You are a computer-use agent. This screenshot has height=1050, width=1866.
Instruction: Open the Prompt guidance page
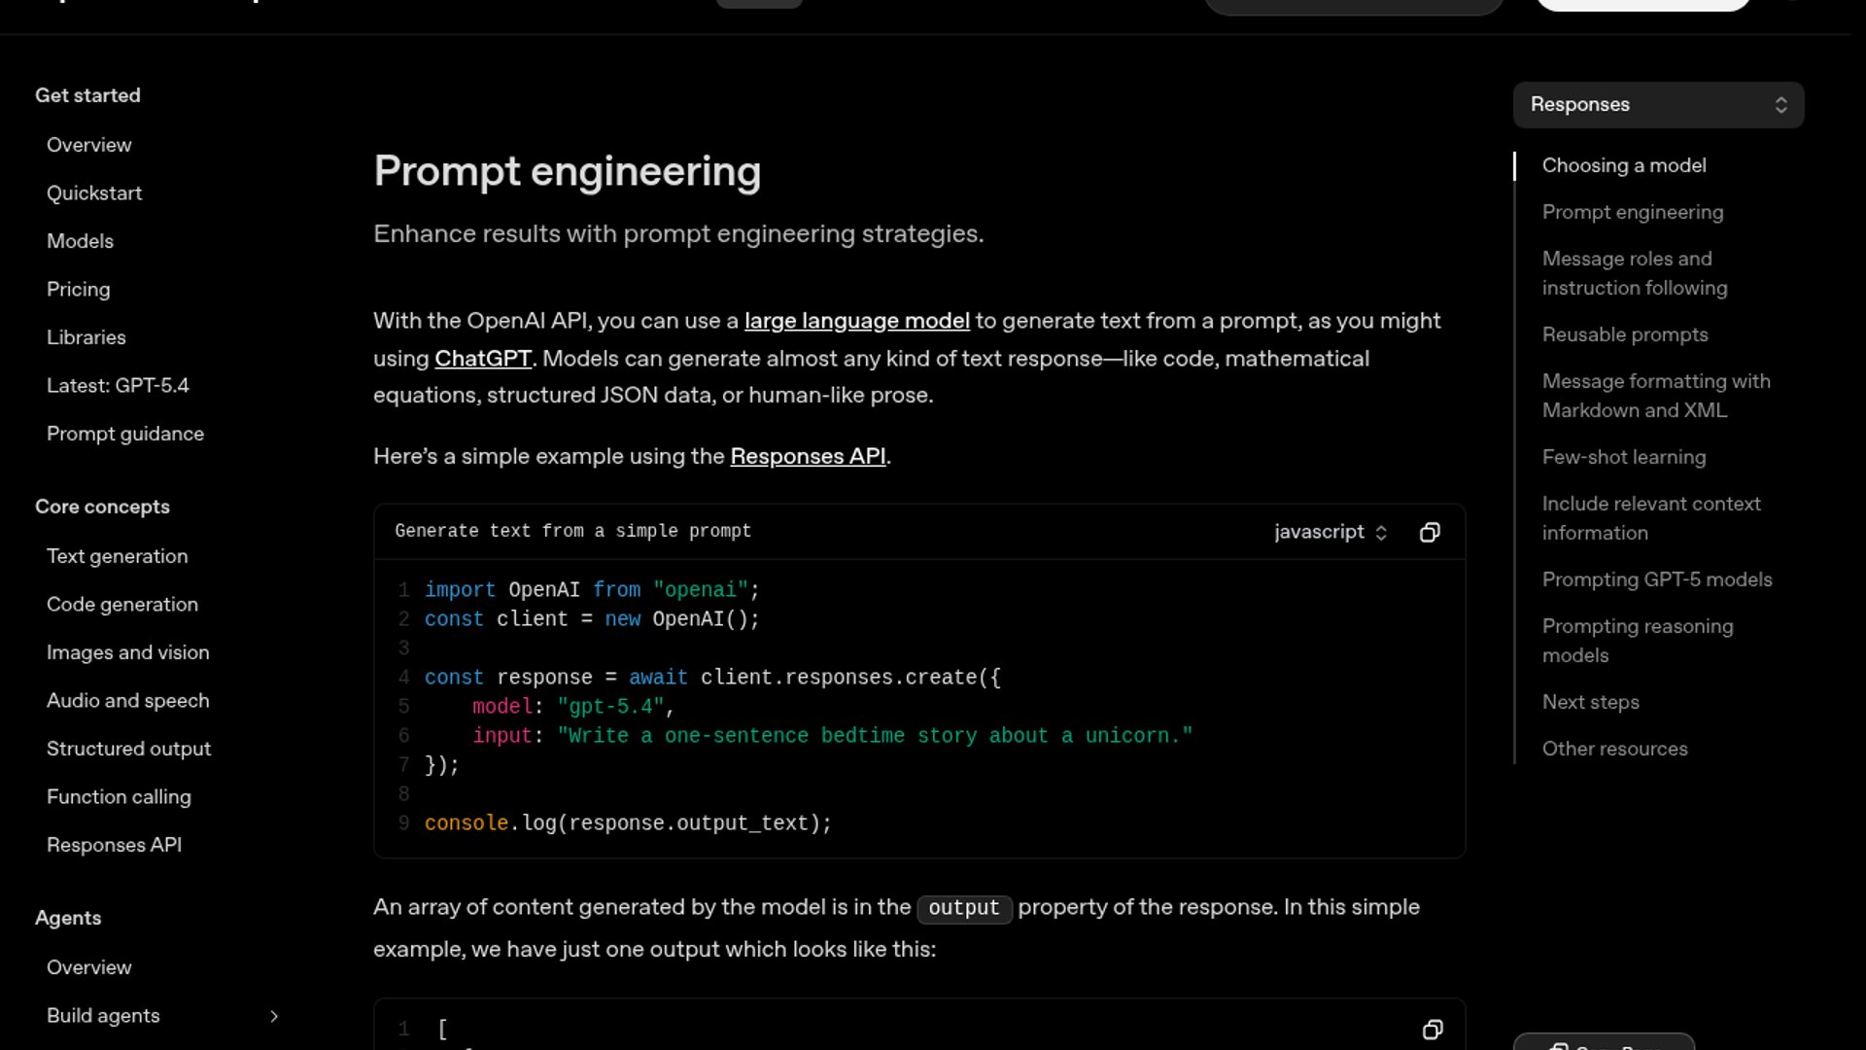pos(125,434)
